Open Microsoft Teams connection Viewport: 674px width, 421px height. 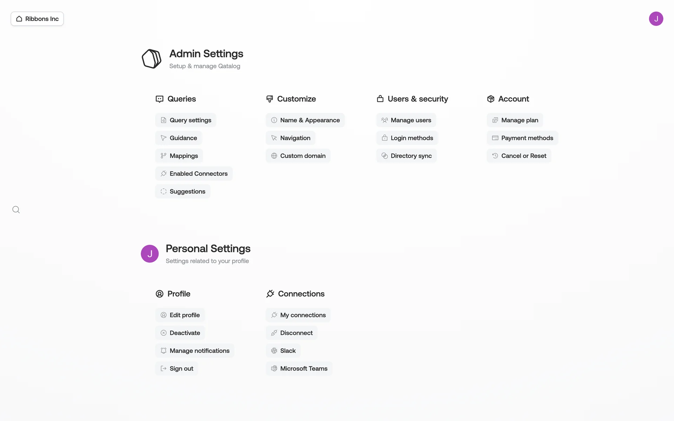[299, 369]
